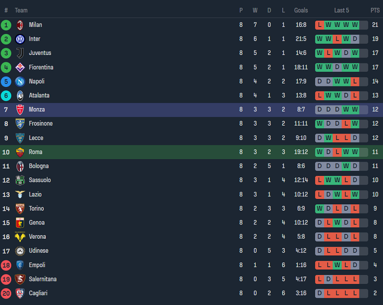Click the green position 1 rank badge
This screenshot has height=305, width=383.
pyautogui.click(x=6, y=25)
